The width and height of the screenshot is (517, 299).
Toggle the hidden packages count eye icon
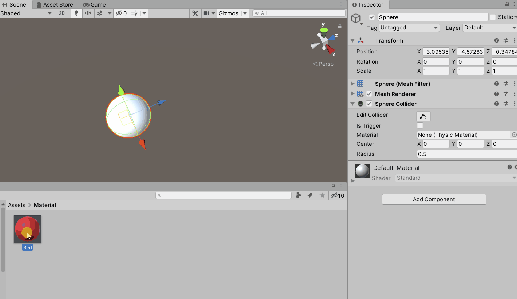[335, 195]
